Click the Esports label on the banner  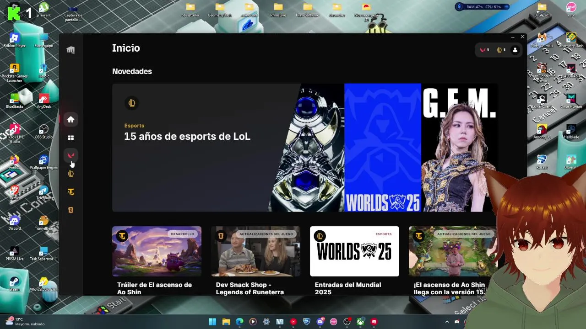[x=134, y=126]
